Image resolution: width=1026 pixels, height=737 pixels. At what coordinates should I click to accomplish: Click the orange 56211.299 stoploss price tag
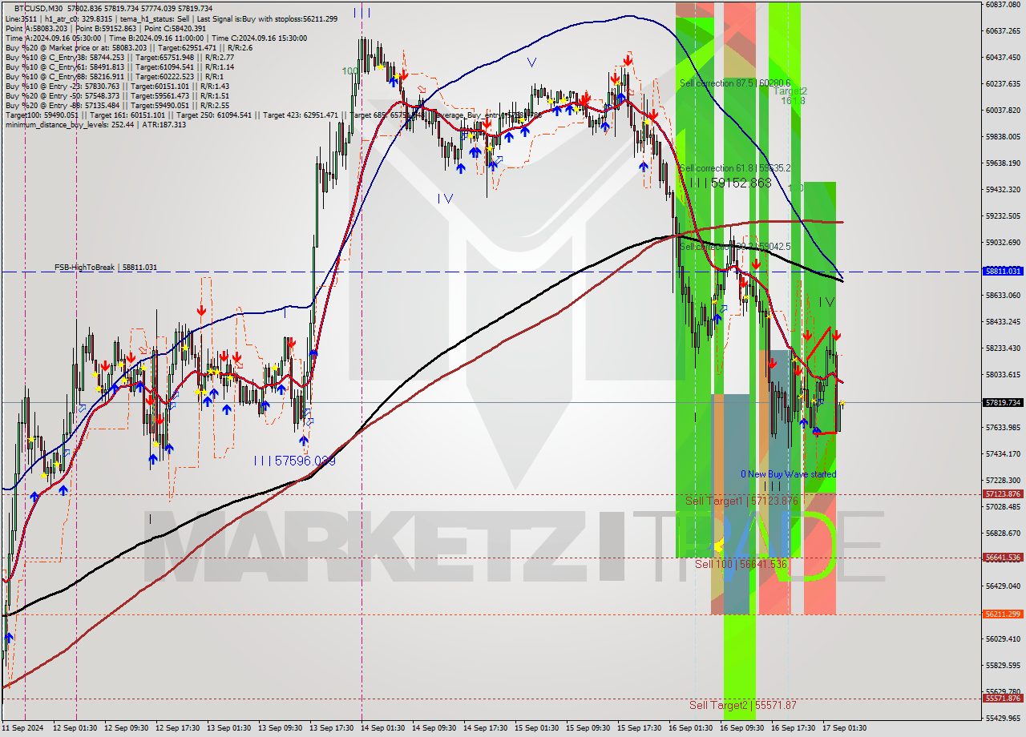[x=1003, y=614]
